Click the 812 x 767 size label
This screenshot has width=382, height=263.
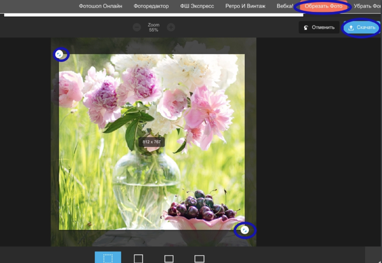click(152, 142)
